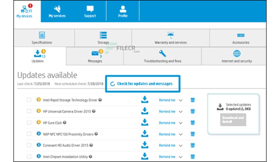The width and height of the screenshot is (280, 162).
Task: Tick checkbox for Intel Rapid Storage Technology Driver
Action: [29, 100]
